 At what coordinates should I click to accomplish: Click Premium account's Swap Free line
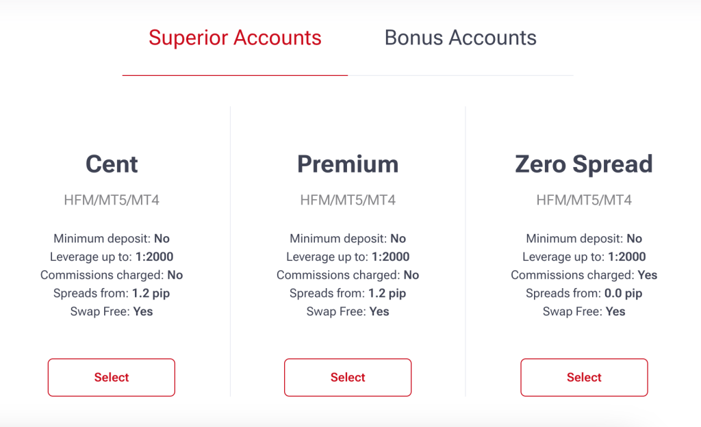(348, 311)
